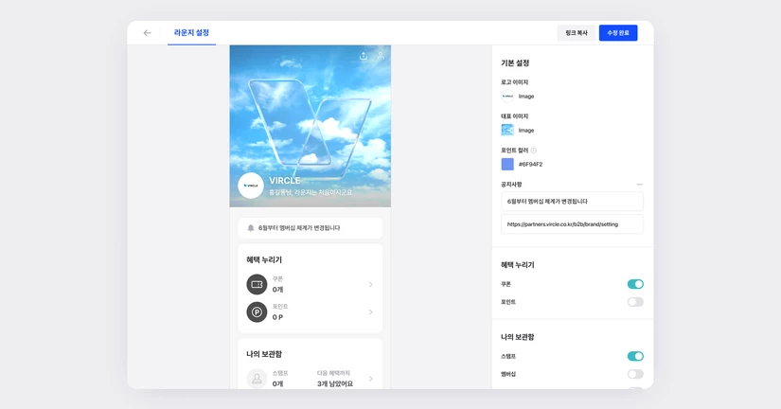Click the coupon icon in the preview
781x409 pixels.
coord(257,284)
